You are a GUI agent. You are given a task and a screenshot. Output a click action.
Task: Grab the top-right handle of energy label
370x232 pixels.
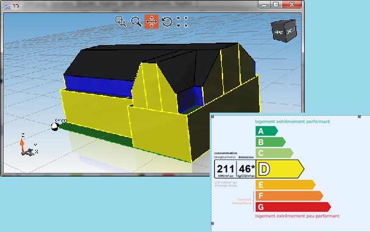click(x=360, y=117)
